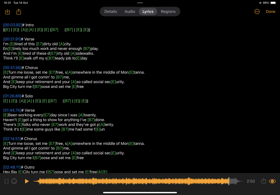Tap the import/download icon in top-left
The image size is (280, 195).
[7, 12]
